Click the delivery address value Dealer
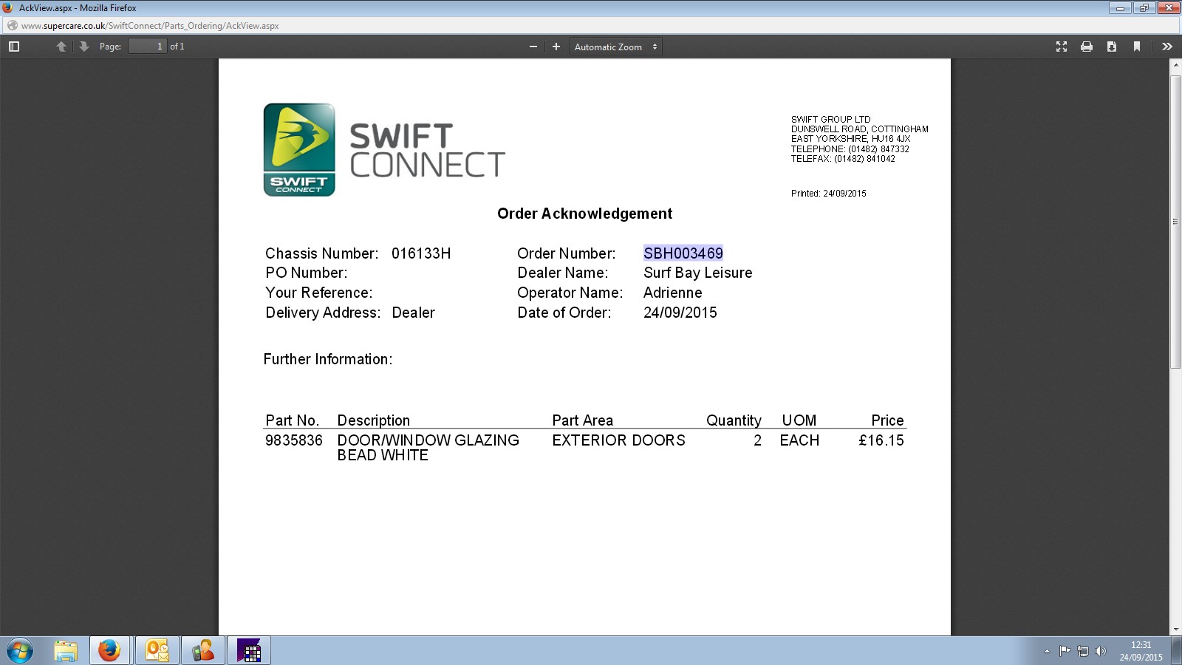This screenshot has width=1182, height=665. click(414, 313)
